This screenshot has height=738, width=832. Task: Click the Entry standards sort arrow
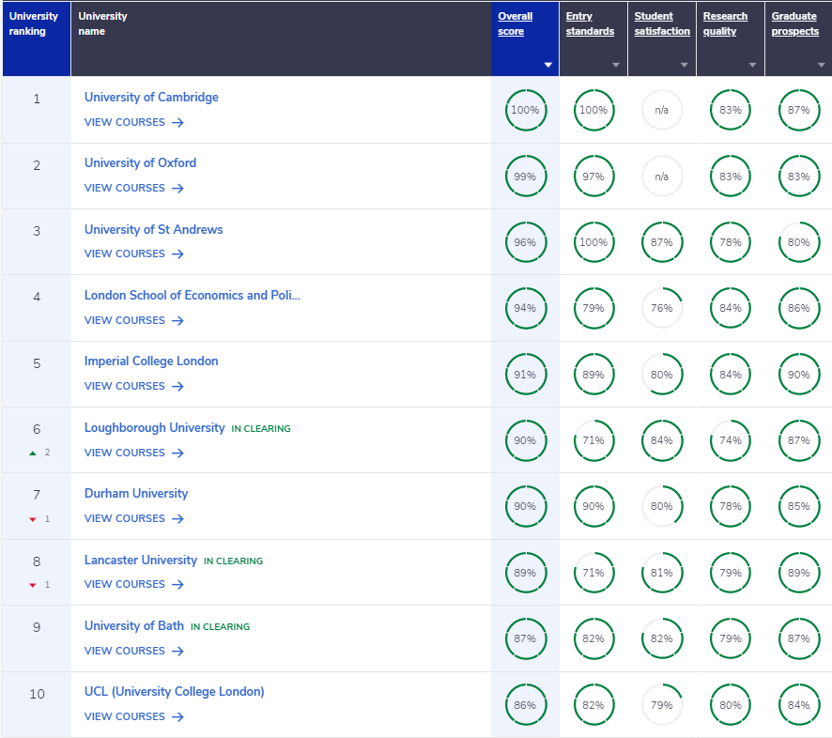[616, 65]
